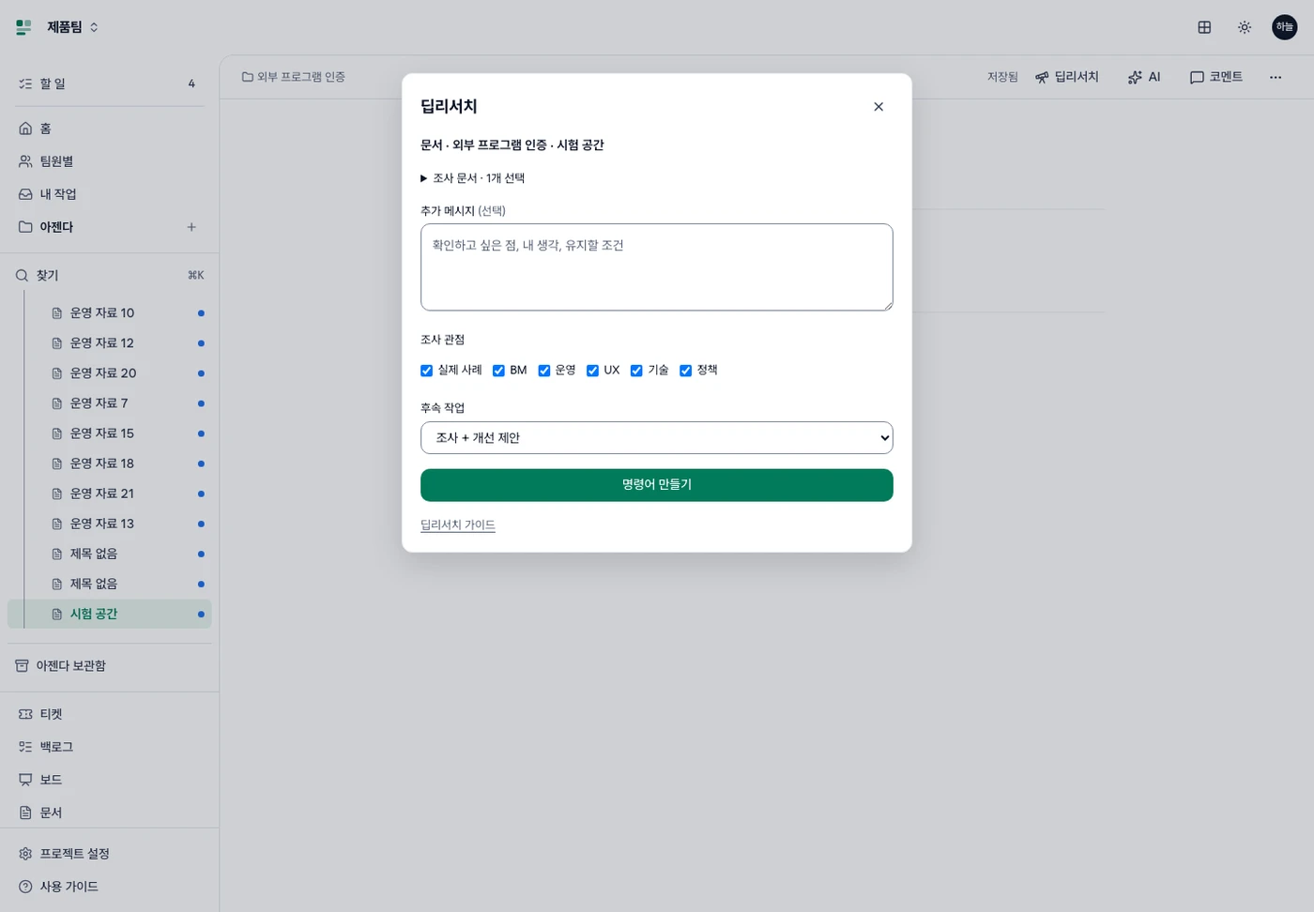
Task: Click the 추가 메시지 text area
Action: click(x=657, y=267)
